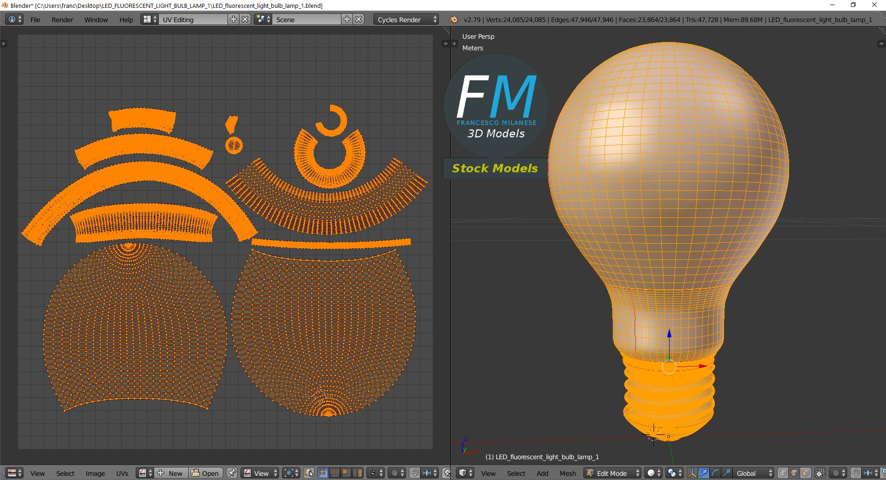Click the Blender logo in info header
886x480 pixels.
click(454, 19)
